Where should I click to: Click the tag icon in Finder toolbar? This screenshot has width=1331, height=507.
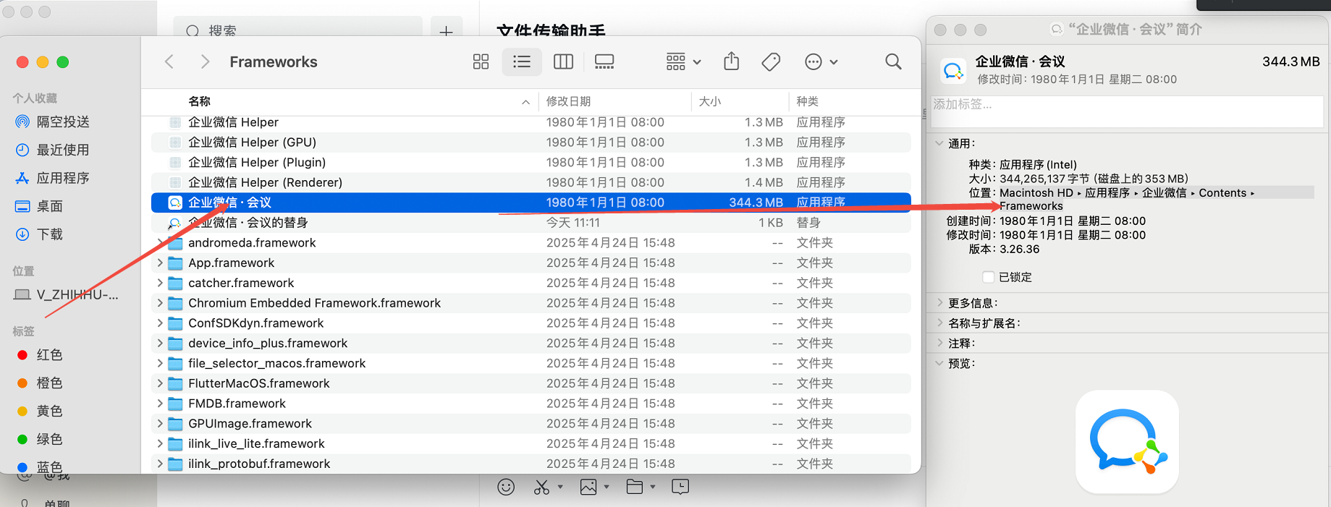[771, 62]
